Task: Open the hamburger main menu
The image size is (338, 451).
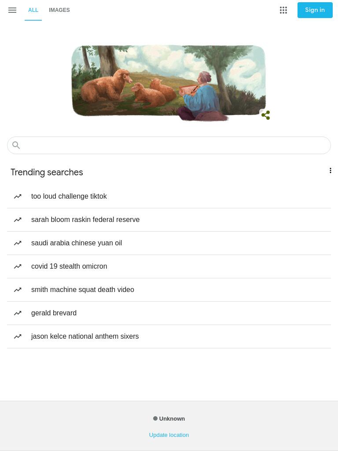Action: pyautogui.click(x=12, y=10)
